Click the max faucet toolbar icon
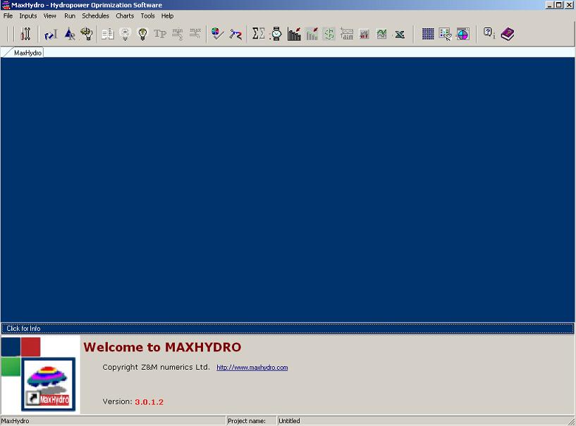This screenshot has height=426, width=576. pyautogui.click(x=195, y=33)
